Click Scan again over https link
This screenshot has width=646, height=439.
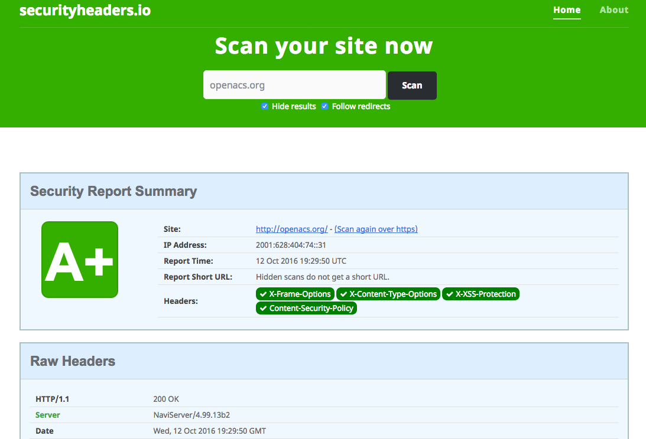click(376, 229)
